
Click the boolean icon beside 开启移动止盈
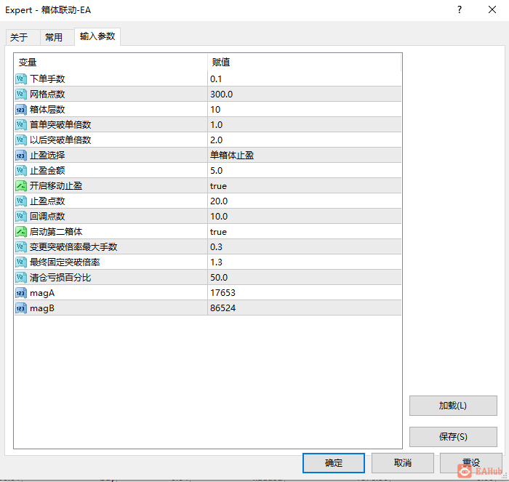(x=21, y=185)
